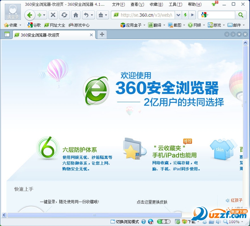
Task: Expand the 收藏 dropdown arrow
Action: [20, 25]
